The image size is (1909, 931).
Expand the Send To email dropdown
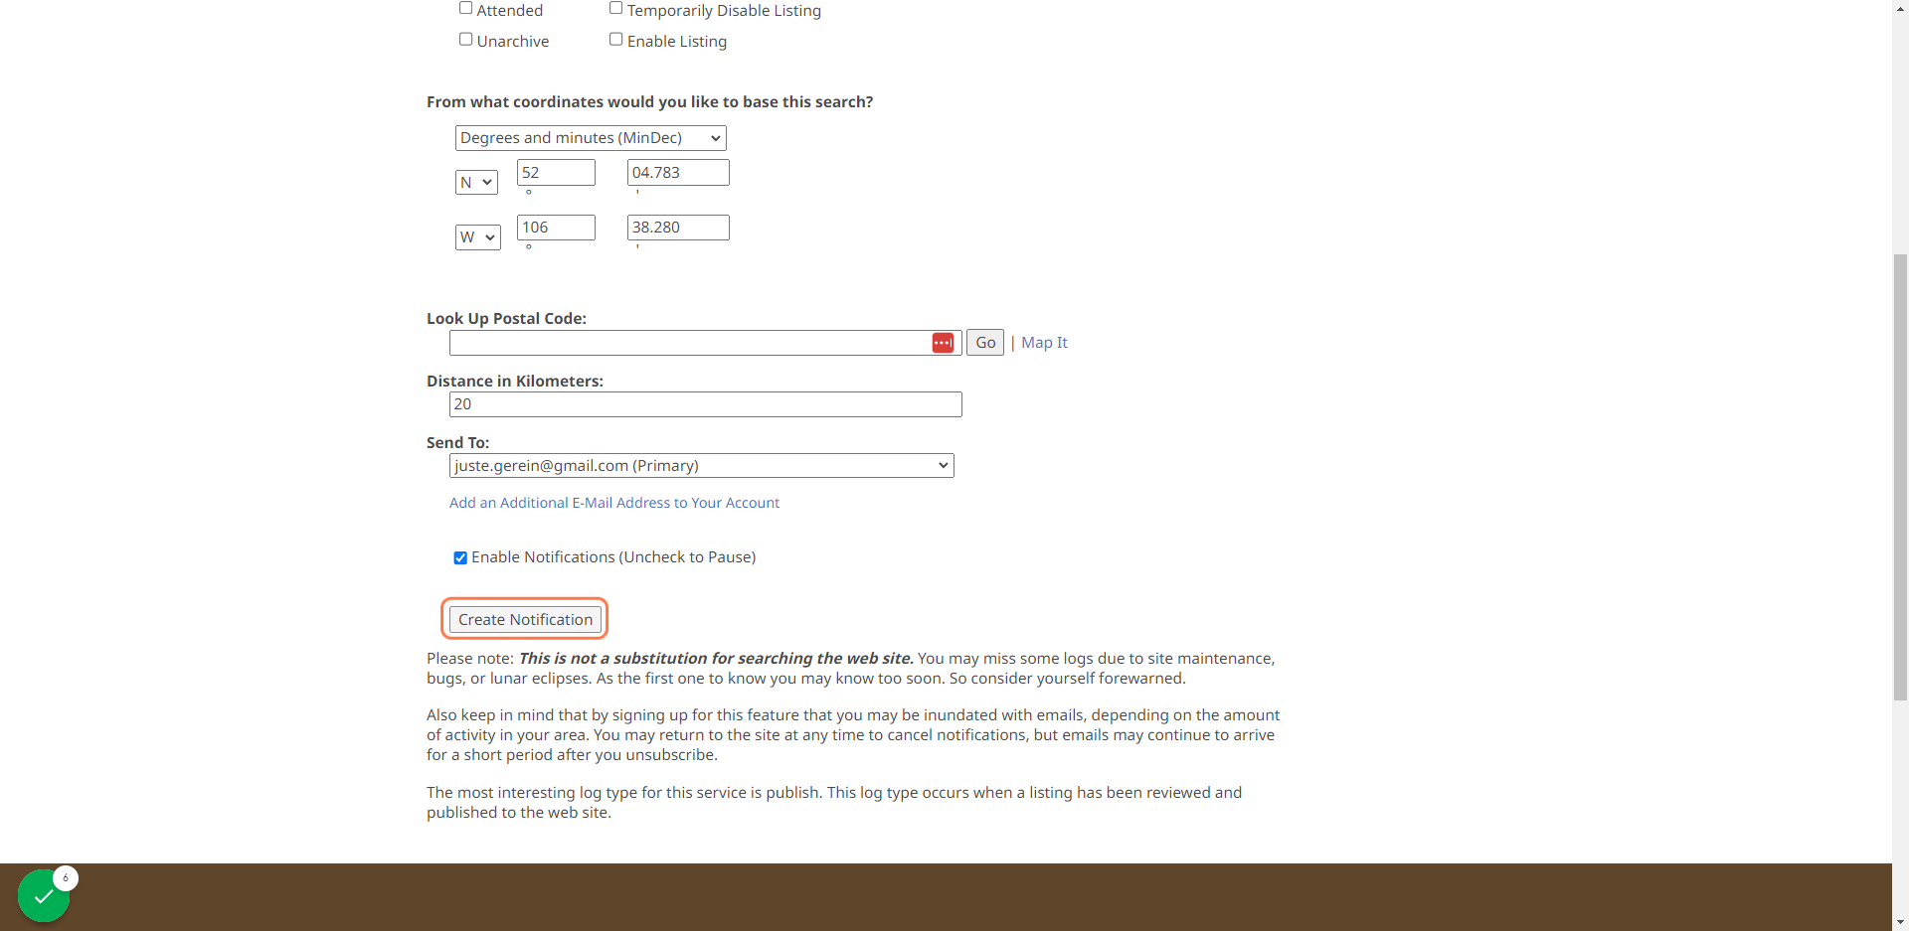(x=702, y=466)
